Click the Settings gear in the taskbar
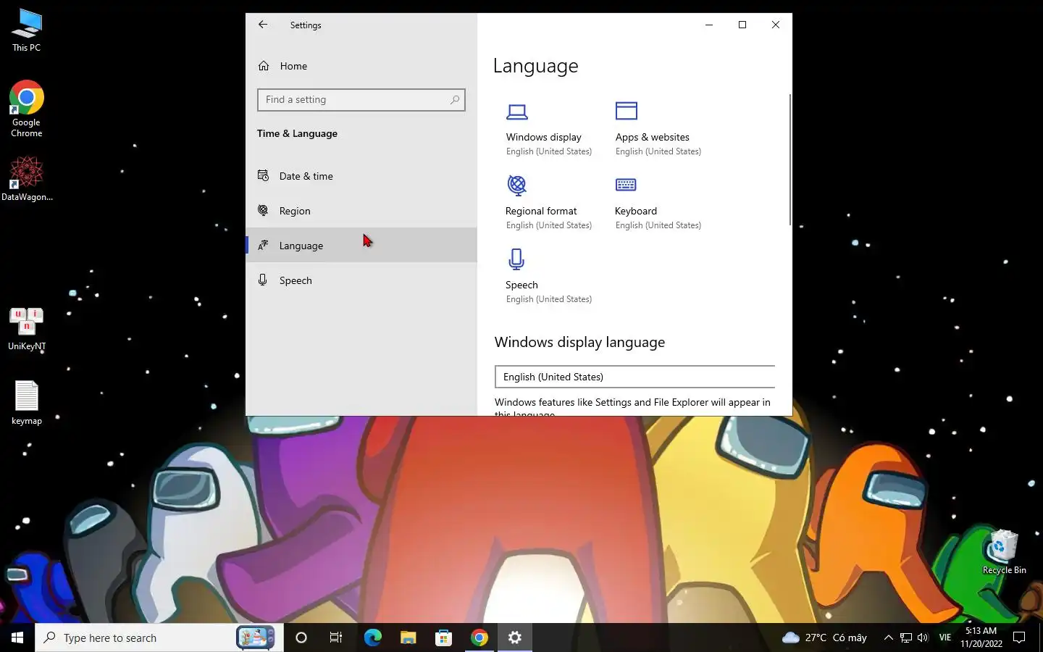Image resolution: width=1043 pixels, height=652 pixels. 514,638
